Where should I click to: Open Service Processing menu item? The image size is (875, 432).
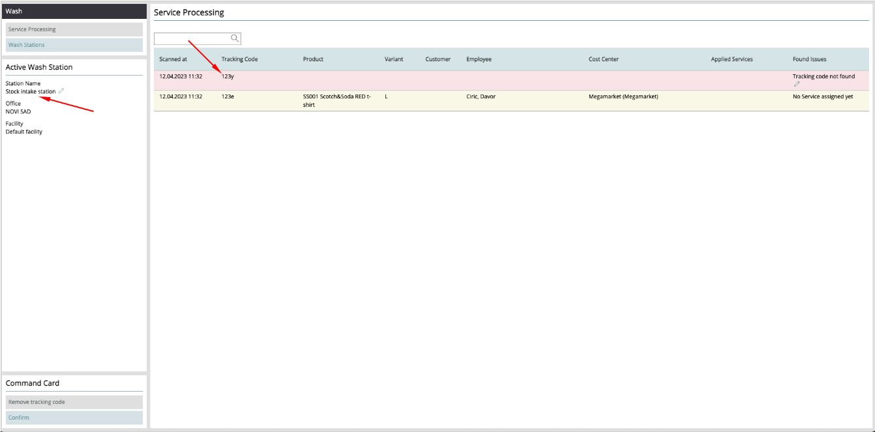(74, 29)
